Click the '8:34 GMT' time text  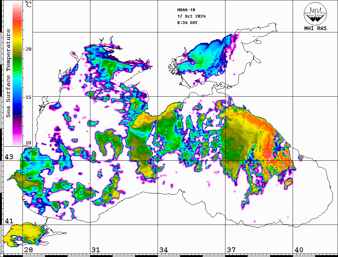tap(187, 23)
